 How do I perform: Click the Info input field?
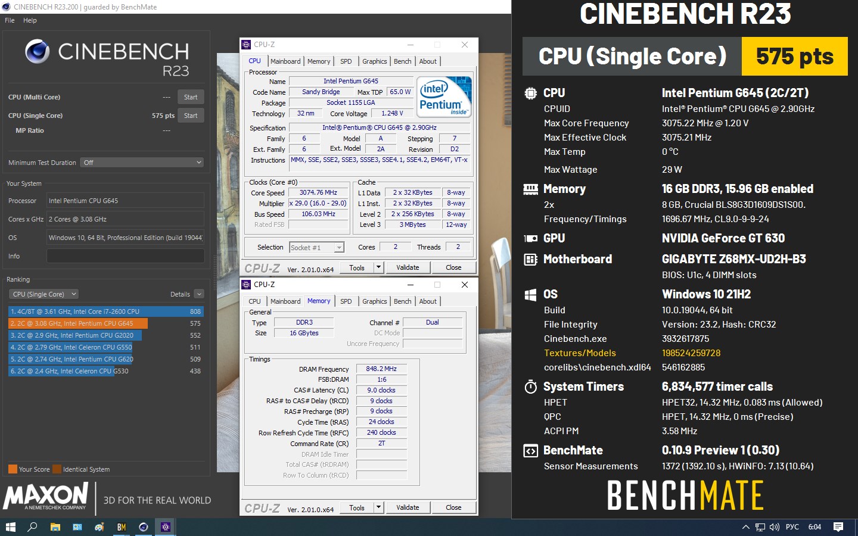tap(125, 256)
